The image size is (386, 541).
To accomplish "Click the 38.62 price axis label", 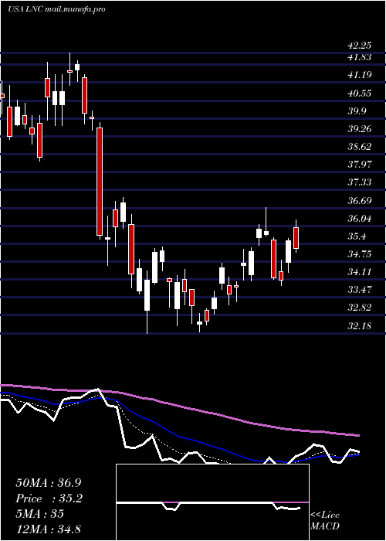I will coord(360,146).
